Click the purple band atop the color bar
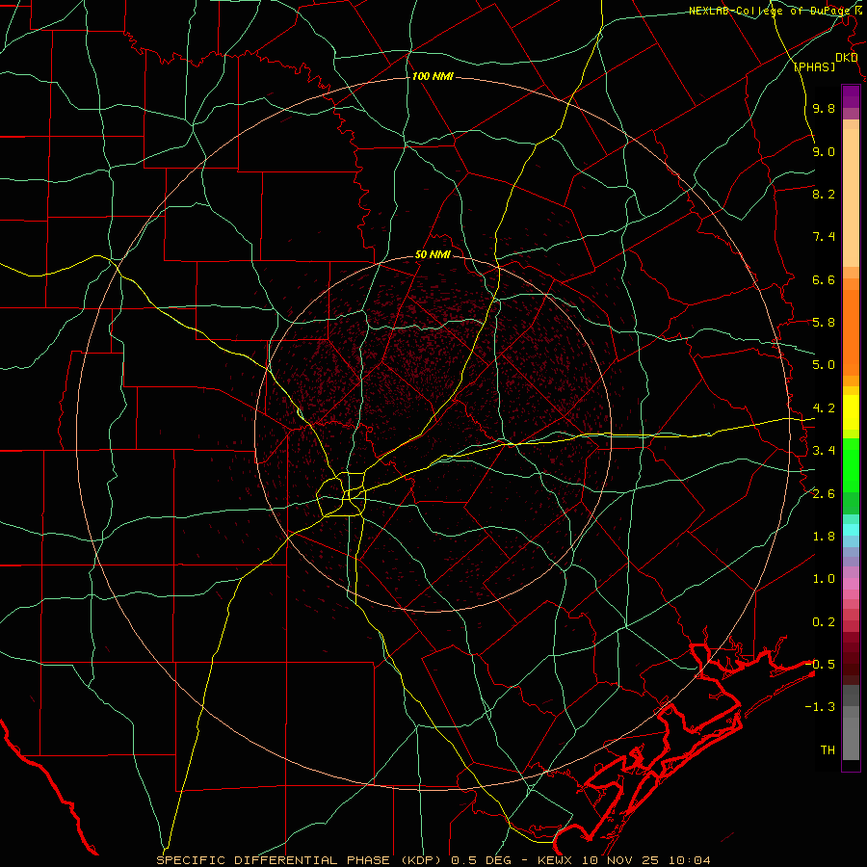The width and height of the screenshot is (867, 867). pyautogui.click(x=851, y=96)
